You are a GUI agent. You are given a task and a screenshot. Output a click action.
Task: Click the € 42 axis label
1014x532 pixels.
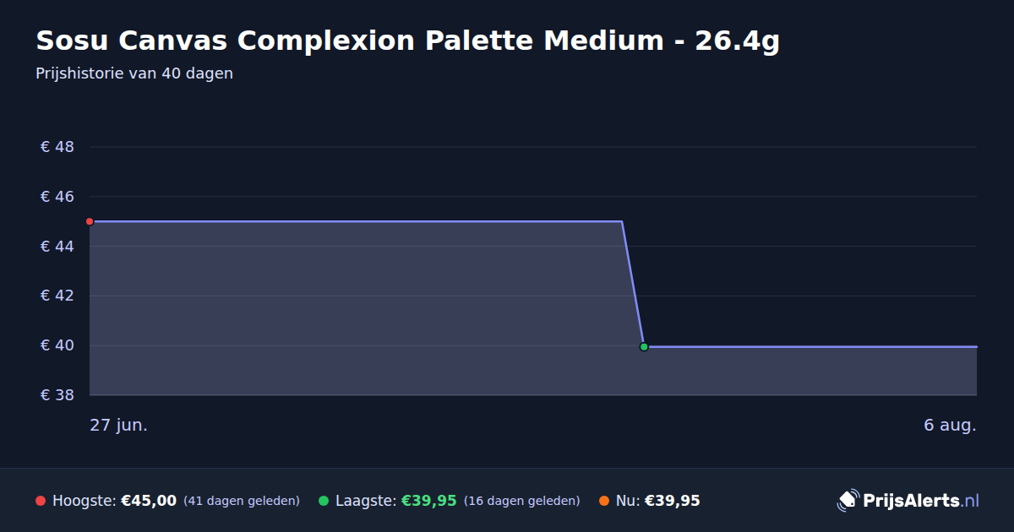point(57,296)
